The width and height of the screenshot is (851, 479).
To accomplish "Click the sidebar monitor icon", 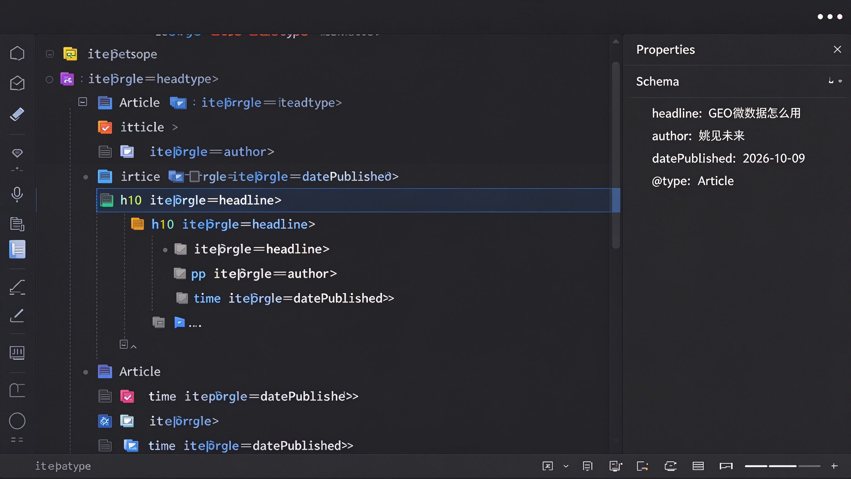I will pyautogui.click(x=17, y=353).
